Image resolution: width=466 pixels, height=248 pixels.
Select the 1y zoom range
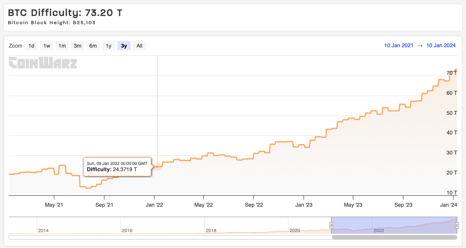[109, 46]
